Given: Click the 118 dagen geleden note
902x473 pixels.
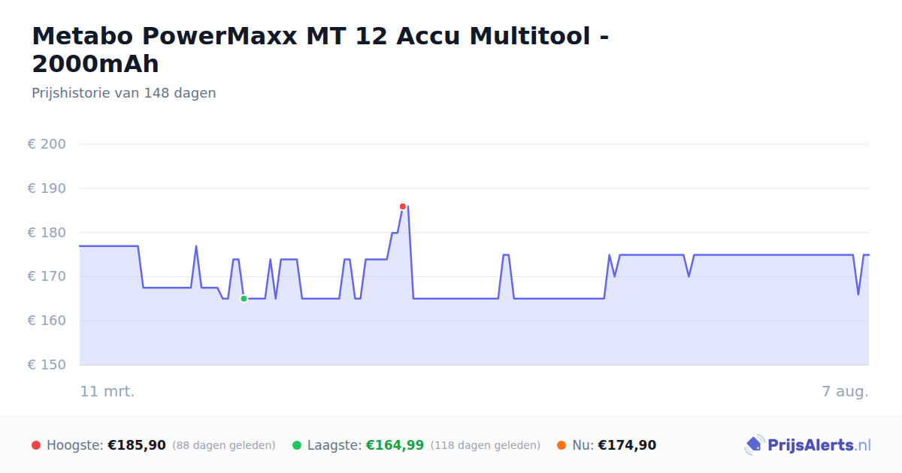Looking at the screenshot, I should click(486, 445).
